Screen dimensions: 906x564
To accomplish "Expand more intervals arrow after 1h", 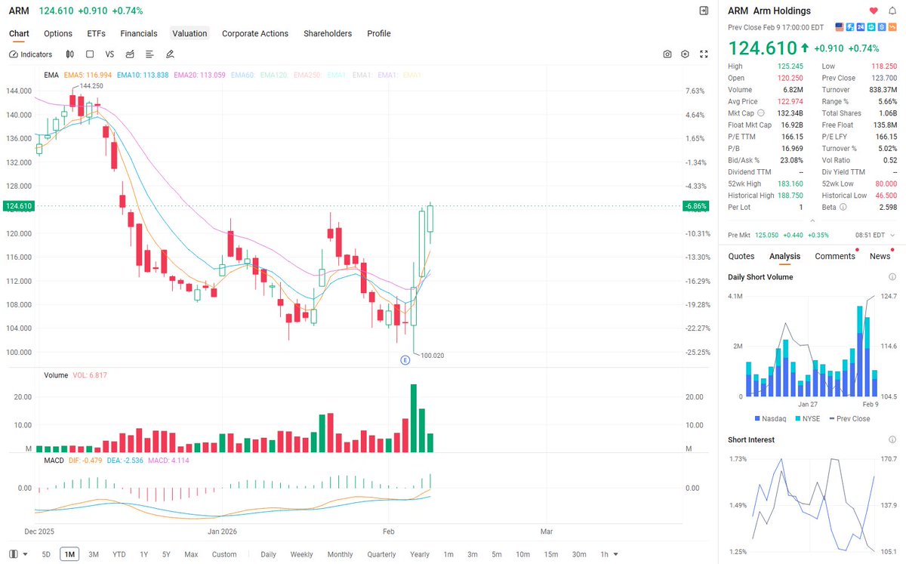I will click(617, 554).
